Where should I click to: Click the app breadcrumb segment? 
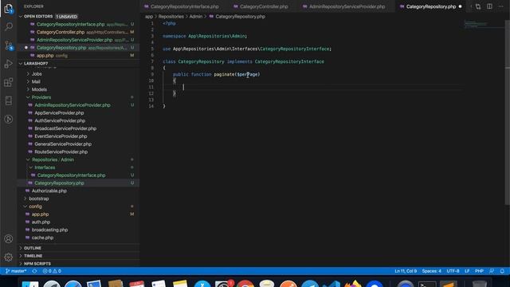pos(149,17)
